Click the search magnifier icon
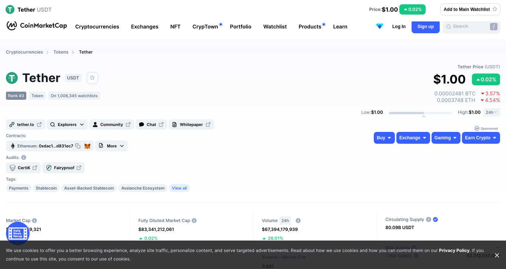506x269 pixels. pyautogui.click(x=449, y=27)
